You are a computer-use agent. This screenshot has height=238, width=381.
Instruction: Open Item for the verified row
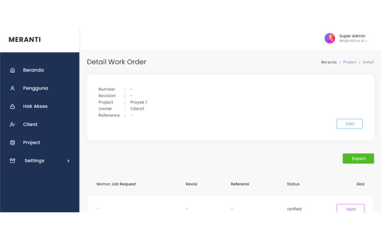click(x=351, y=209)
